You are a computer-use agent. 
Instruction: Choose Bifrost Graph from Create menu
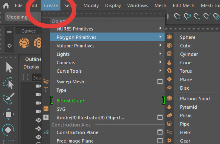point(71,101)
